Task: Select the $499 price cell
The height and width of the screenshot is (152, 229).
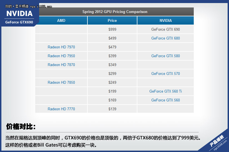Action: 112,38
